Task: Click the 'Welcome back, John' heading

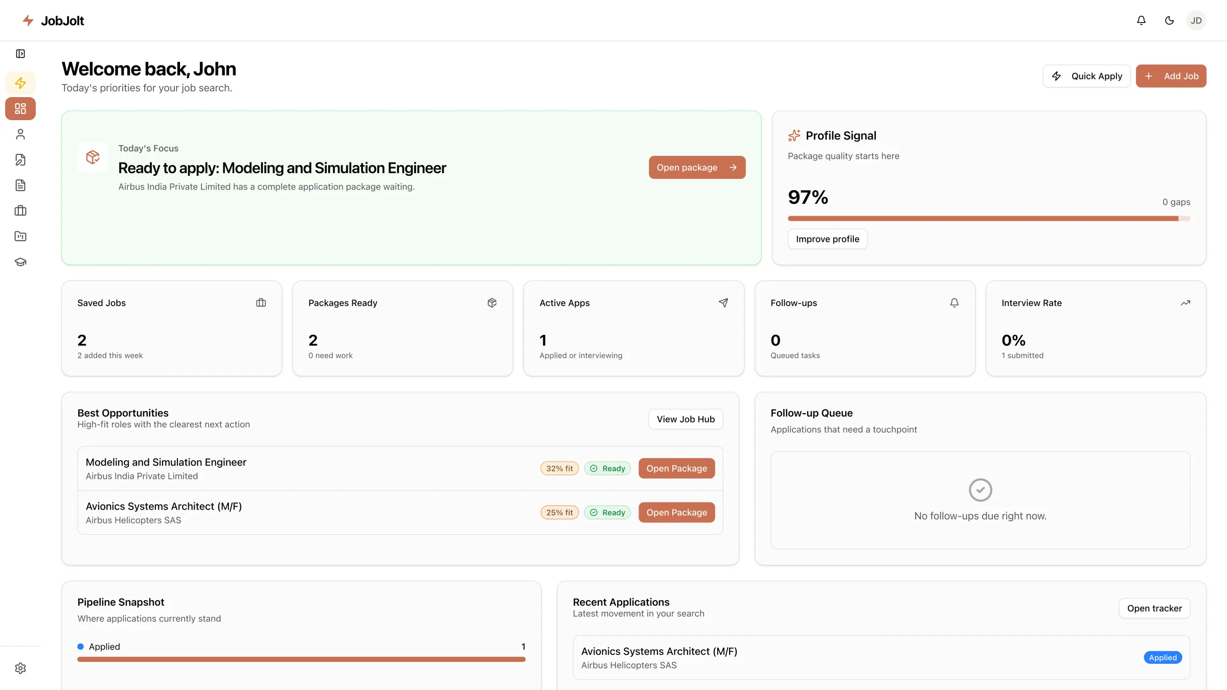Action: tap(149, 69)
